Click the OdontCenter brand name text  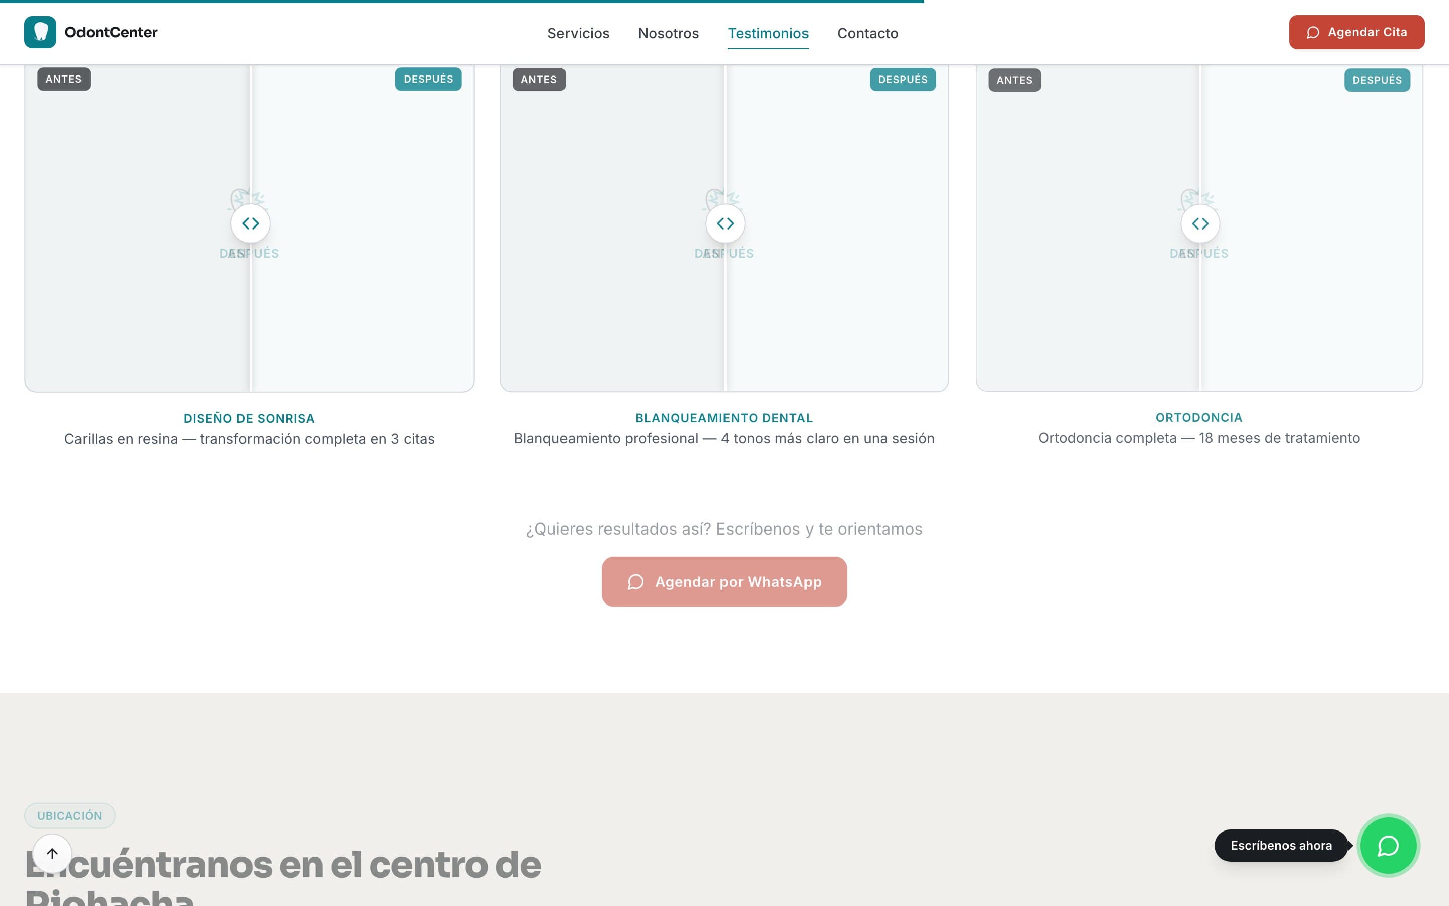(111, 32)
